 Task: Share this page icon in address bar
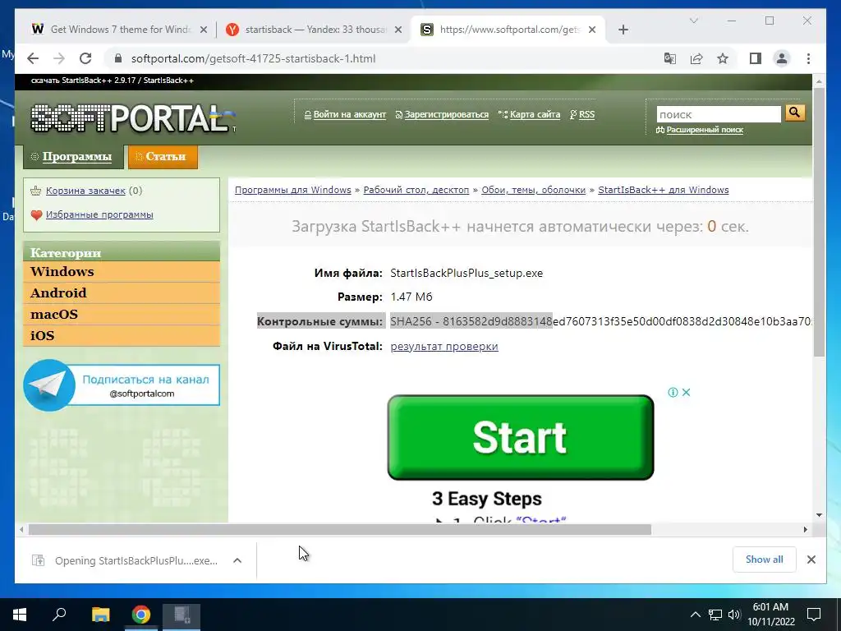696,58
